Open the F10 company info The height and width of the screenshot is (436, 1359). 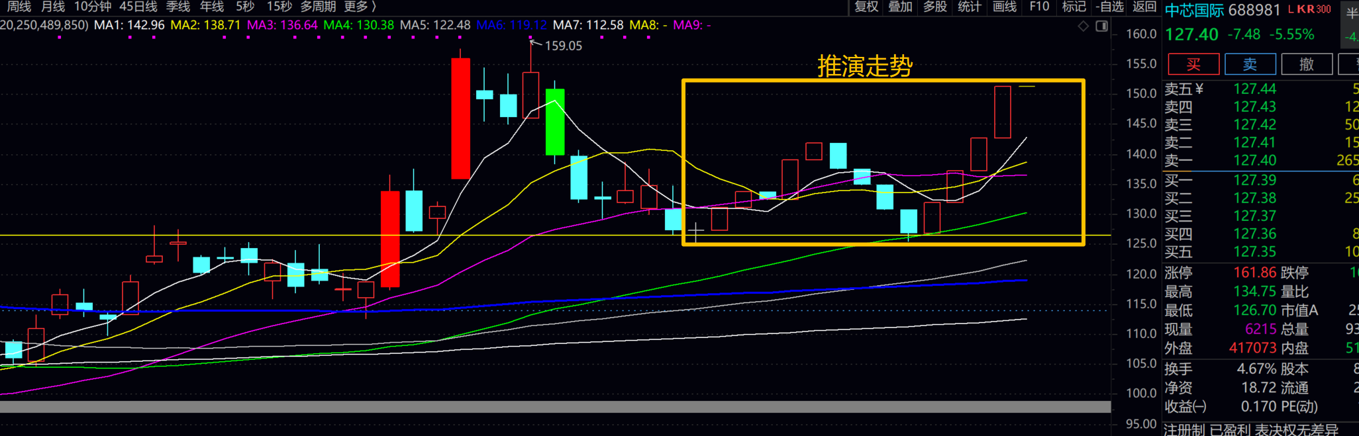coord(1039,7)
